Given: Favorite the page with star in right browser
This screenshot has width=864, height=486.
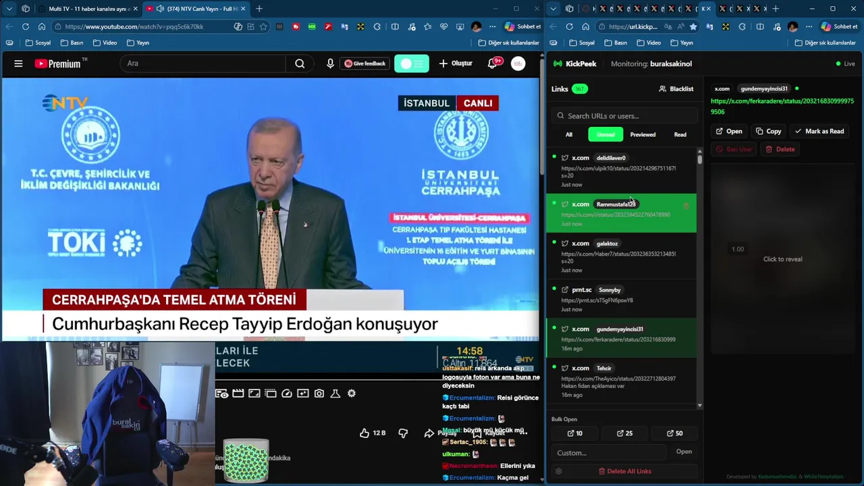Looking at the screenshot, I should [693, 26].
